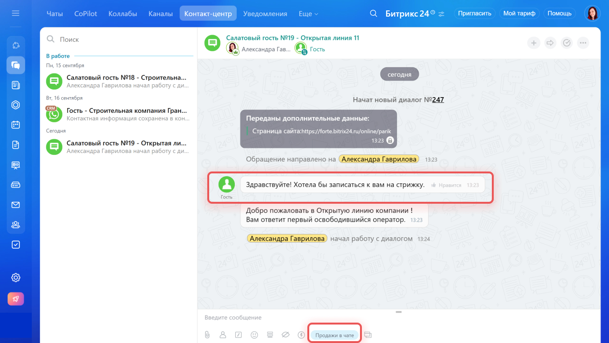This screenshot has width=609, height=343.
Task: Click Нравится like on guest message
Action: pos(446,185)
